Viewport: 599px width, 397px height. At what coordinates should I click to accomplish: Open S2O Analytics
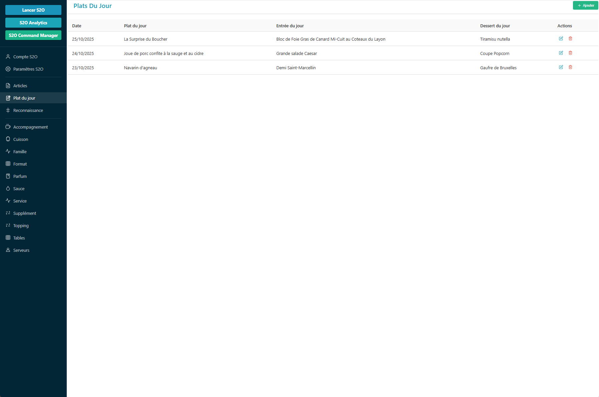[x=33, y=23]
